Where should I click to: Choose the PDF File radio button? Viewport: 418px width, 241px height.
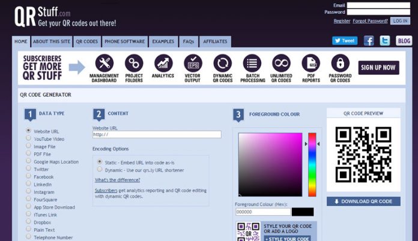[28, 153]
